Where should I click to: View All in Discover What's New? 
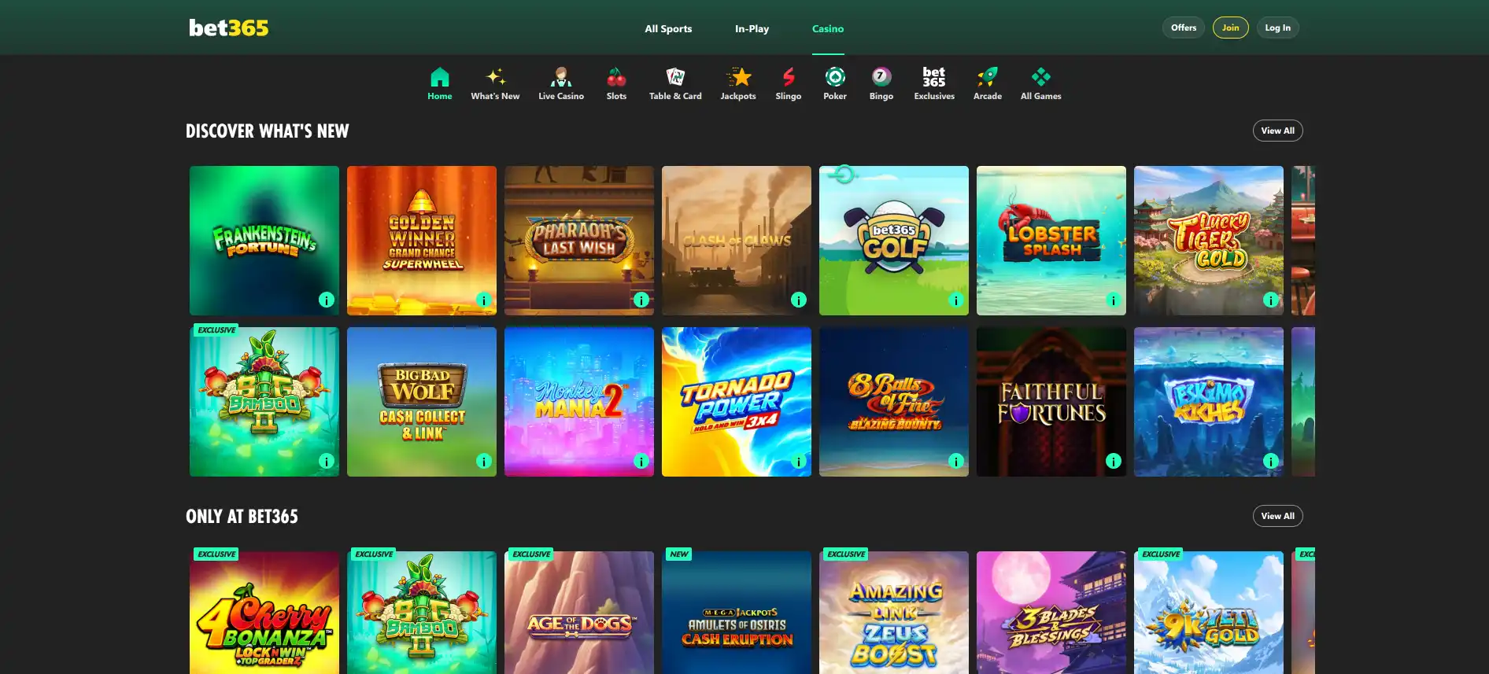(x=1277, y=131)
